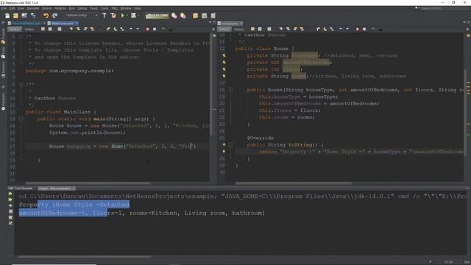The width and height of the screenshot is (471, 265).
Task: Collapse the Javadoc comment fold at line 8
Action: coord(21,85)
